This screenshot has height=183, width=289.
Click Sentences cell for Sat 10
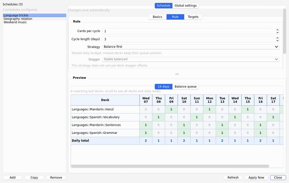coord(184,125)
